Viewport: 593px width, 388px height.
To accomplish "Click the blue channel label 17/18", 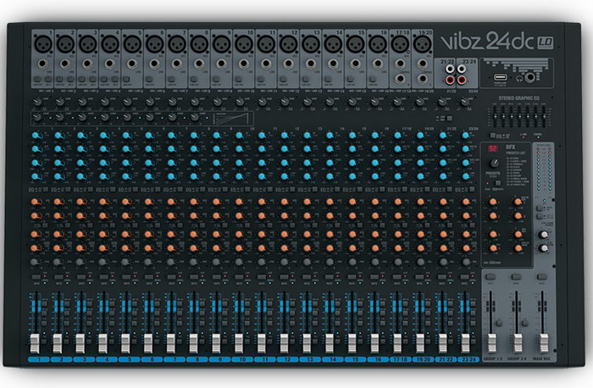I will pos(401,359).
